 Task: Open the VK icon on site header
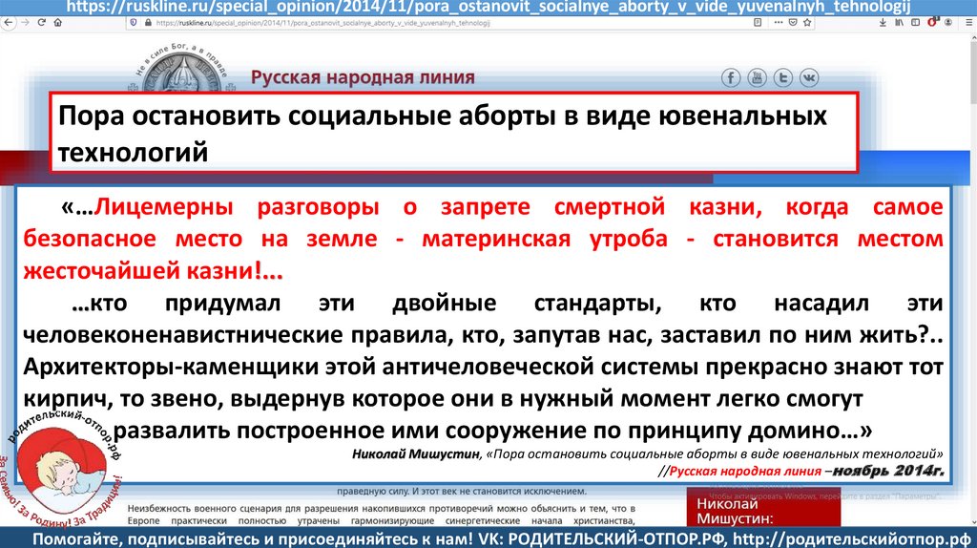tap(809, 78)
